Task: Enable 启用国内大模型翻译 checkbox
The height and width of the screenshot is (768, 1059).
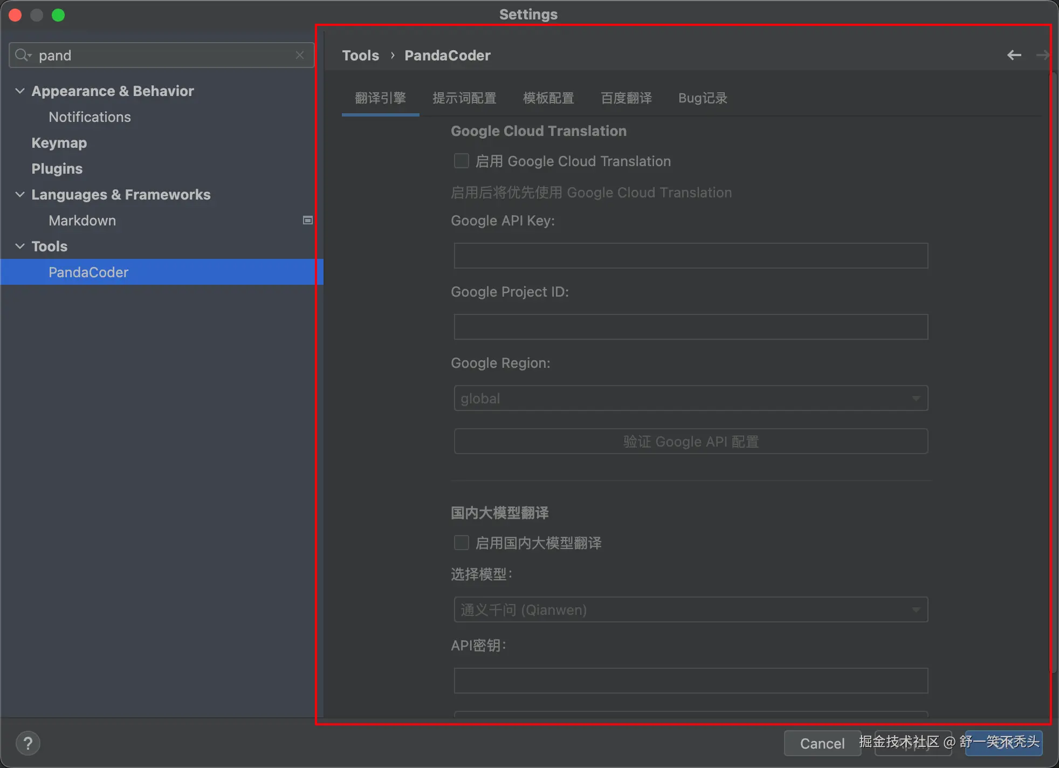Action: click(462, 543)
